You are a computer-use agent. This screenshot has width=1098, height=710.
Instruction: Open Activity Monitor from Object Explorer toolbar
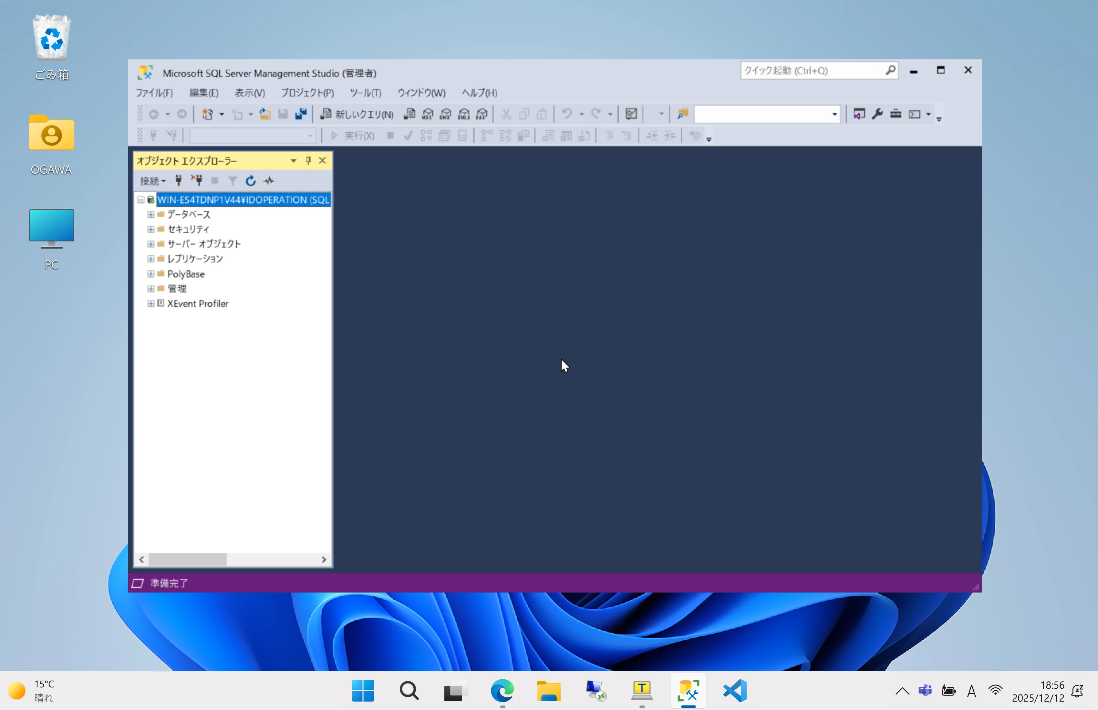point(268,181)
